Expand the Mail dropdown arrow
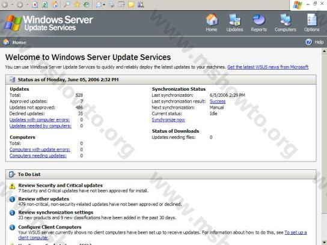The height and width of the screenshot is (245, 327). (x=104, y=5)
